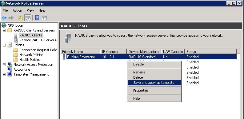Click the Ruckus-Smartzone row server icon
244x119 pixels.
pyautogui.click(x=64, y=57)
